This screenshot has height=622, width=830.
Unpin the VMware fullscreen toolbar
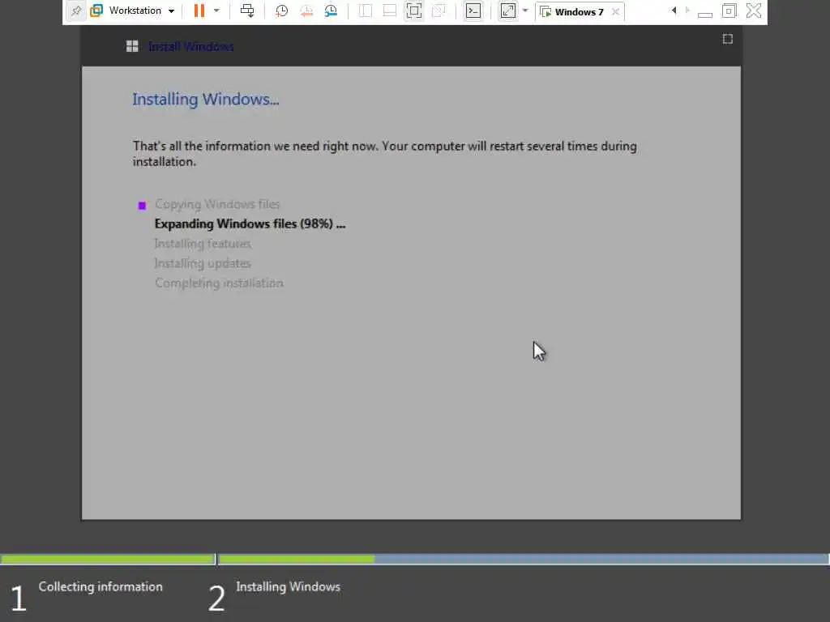[76, 11]
